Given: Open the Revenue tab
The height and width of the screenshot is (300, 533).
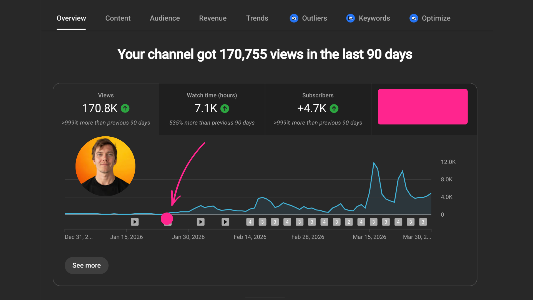Looking at the screenshot, I should pyautogui.click(x=213, y=18).
